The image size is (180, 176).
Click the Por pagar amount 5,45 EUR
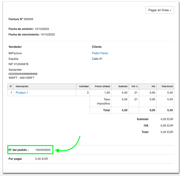[41, 159]
